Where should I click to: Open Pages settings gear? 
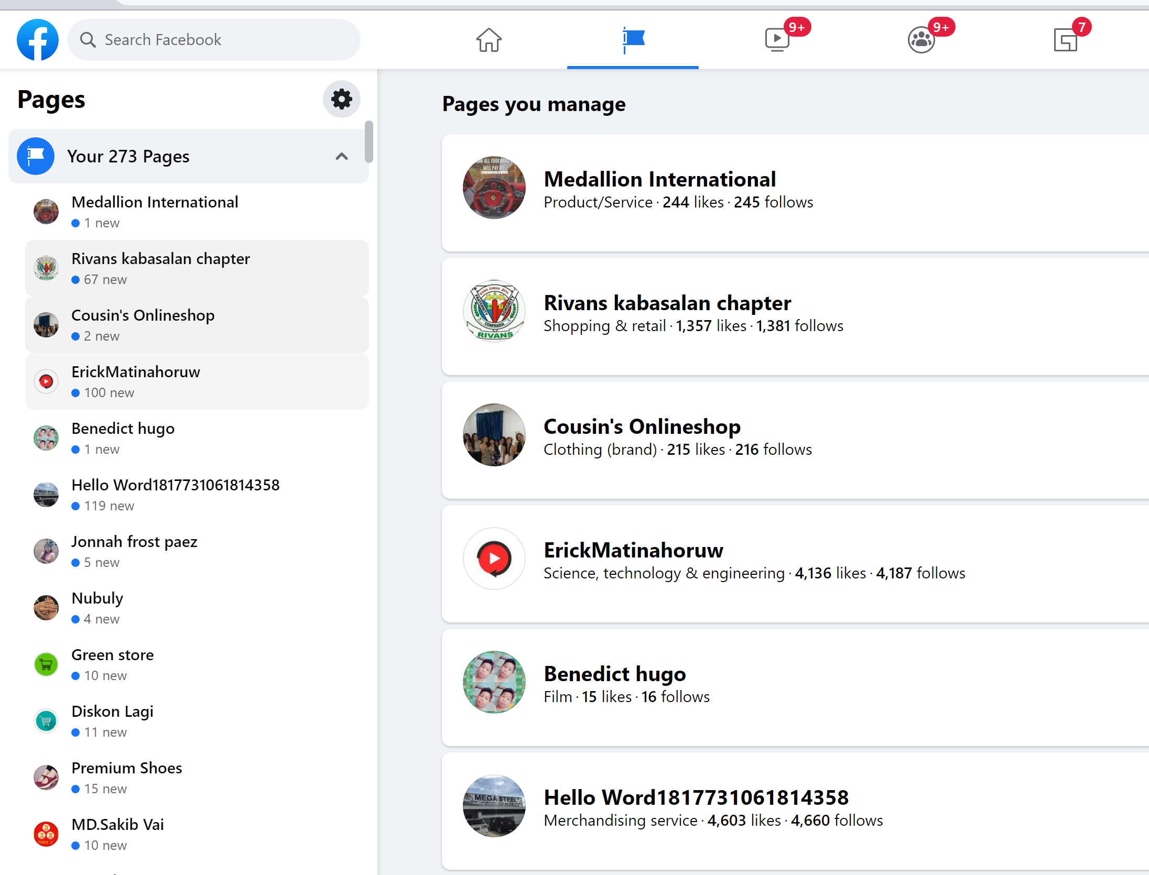[342, 99]
